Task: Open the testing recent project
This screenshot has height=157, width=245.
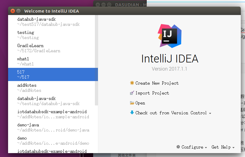Action: coord(53,35)
